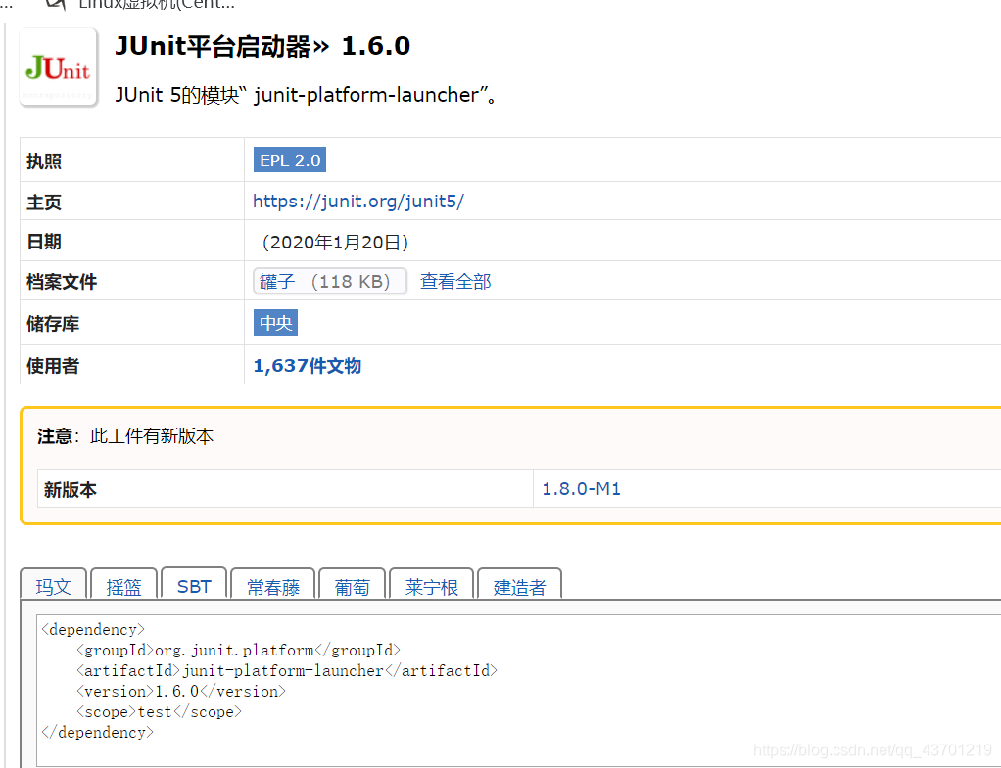Switch to the 建造者 tab
Image resolution: width=1001 pixels, height=768 pixels.
click(x=520, y=584)
